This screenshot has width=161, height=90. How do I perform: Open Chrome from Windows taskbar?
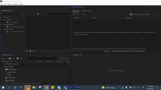[46, 87]
